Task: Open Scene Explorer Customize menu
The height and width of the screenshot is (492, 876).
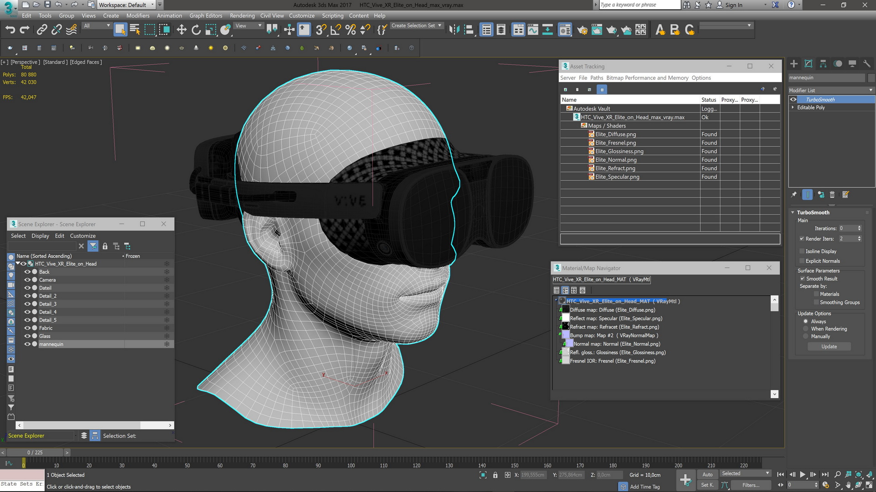Action: pyautogui.click(x=83, y=236)
